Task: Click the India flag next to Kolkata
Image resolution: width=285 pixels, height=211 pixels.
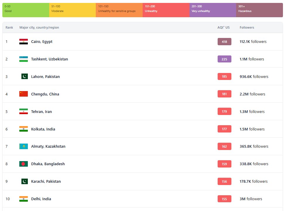Action: tap(23, 129)
